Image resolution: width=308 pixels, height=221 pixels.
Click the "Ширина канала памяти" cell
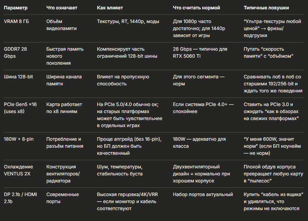coord(64,80)
